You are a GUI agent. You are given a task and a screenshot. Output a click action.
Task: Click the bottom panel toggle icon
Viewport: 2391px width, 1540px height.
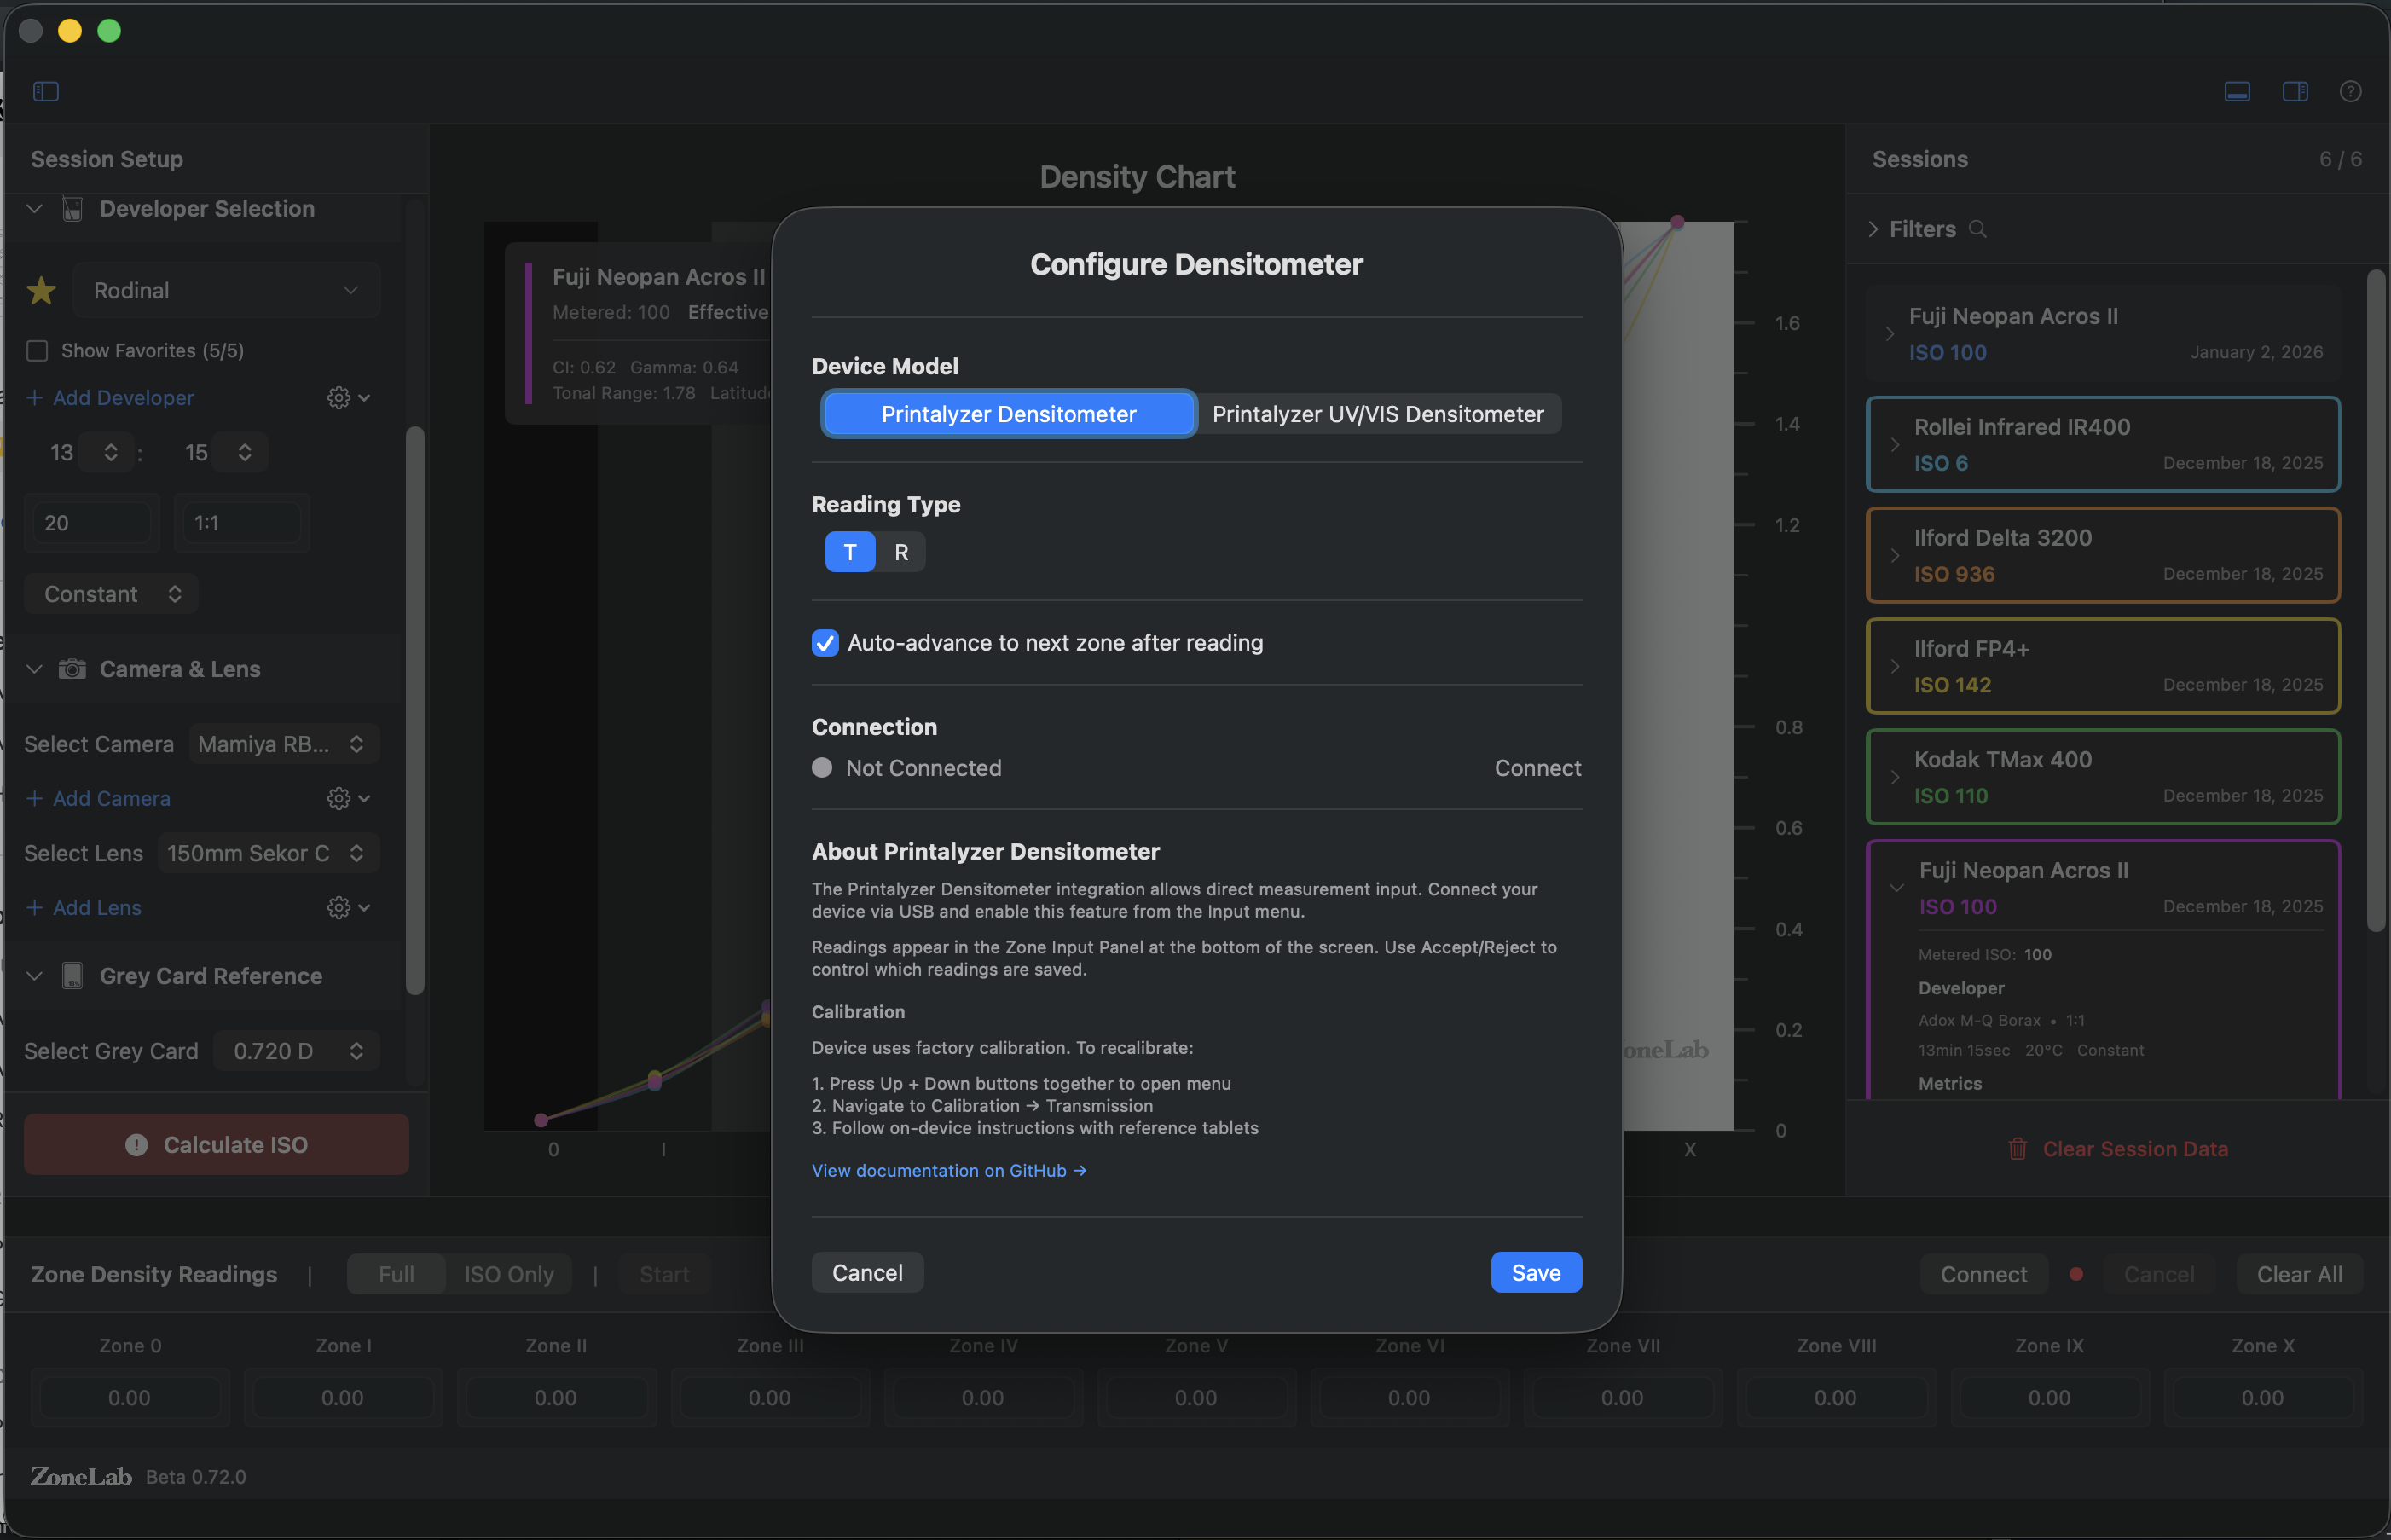click(2237, 91)
